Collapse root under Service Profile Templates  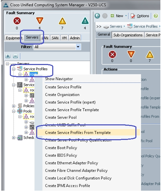tap(20, 90)
